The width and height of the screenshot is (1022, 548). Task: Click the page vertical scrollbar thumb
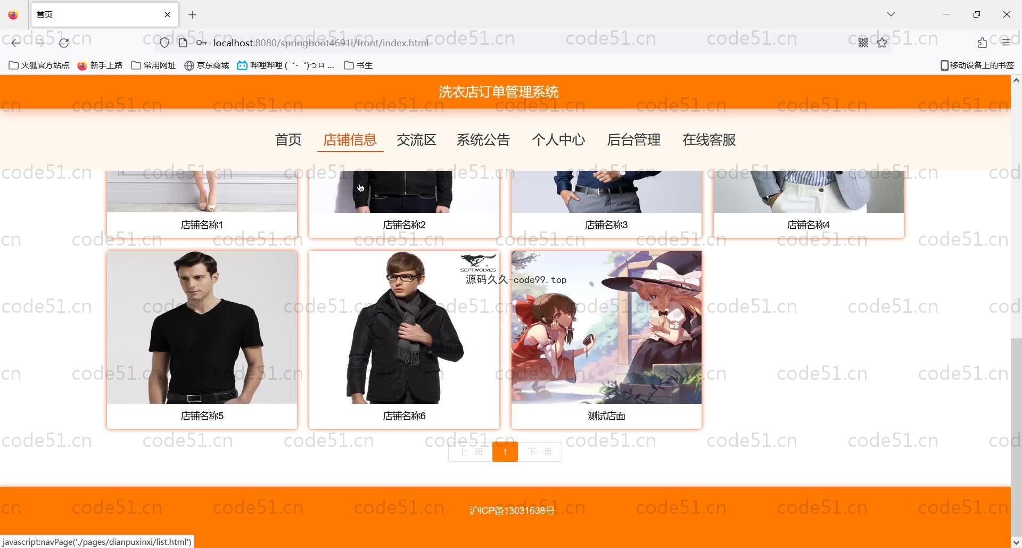1016,436
